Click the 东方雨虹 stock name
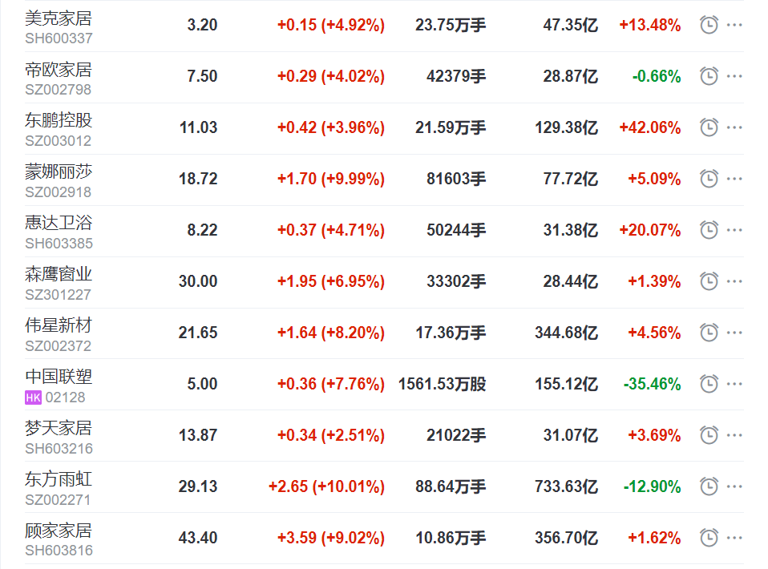Image resolution: width=768 pixels, height=569 pixels. pyautogui.click(x=59, y=479)
